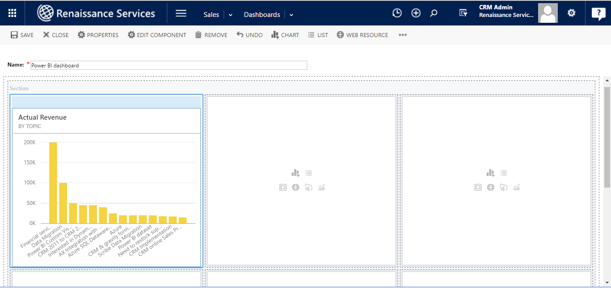The height and width of the screenshot is (288, 611).
Task: Insert Power BI tile in the middle cell
Action: [x=309, y=188]
